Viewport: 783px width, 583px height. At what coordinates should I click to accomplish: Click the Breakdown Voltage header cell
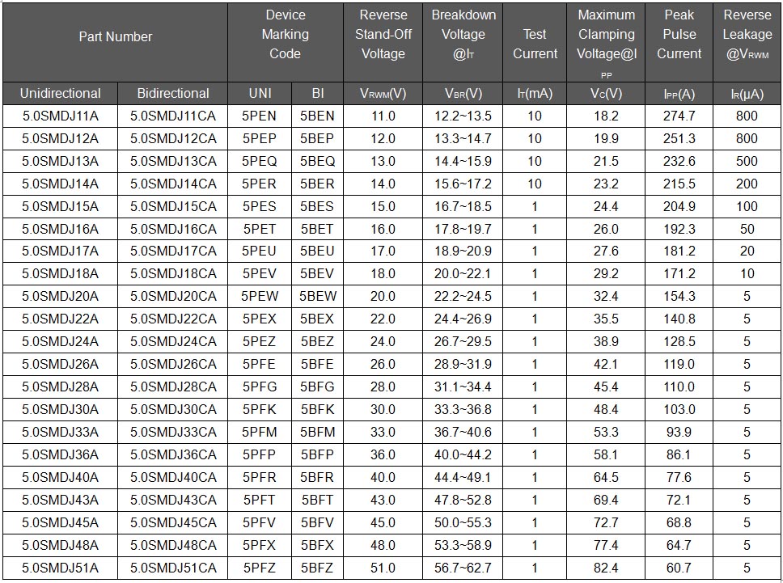click(x=463, y=35)
